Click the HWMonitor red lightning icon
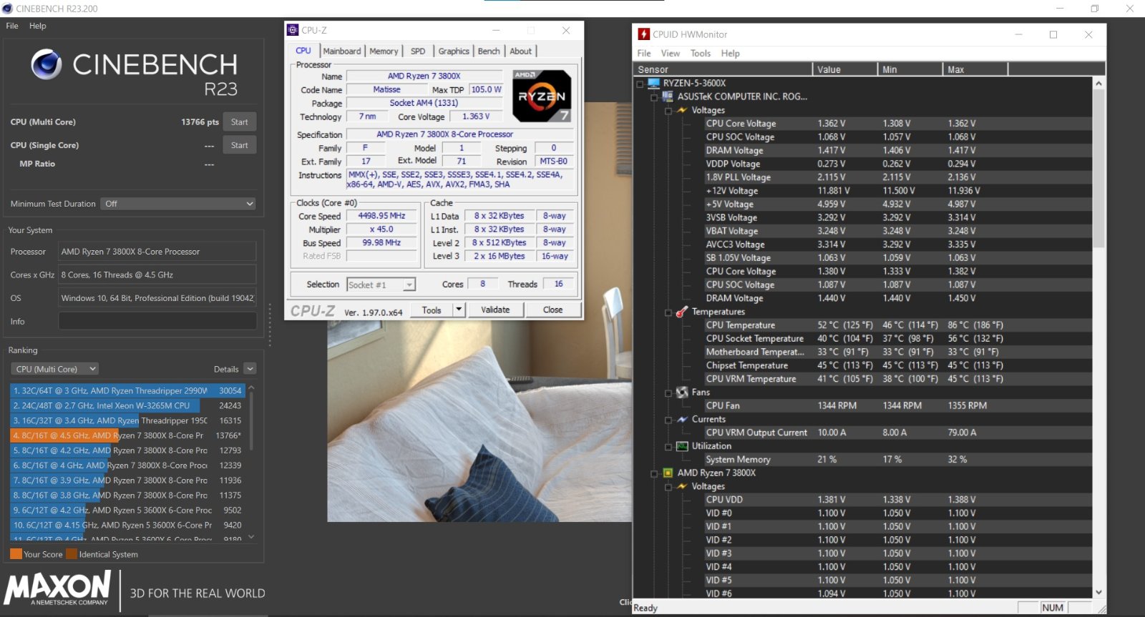The height and width of the screenshot is (617, 1145). pyautogui.click(x=644, y=34)
